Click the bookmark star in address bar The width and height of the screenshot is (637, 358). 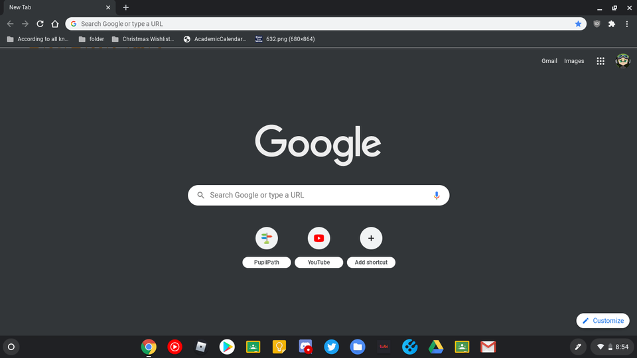[x=578, y=24]
